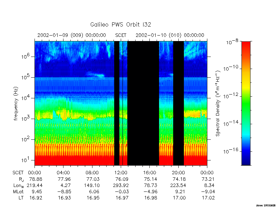
Task: Select the SCET 16:00 time tick label
Action: coord(150,173)
